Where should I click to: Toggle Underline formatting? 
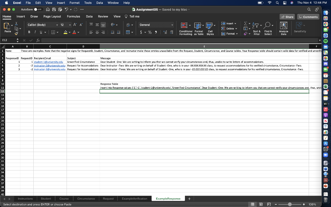pyautogui.click(x=41, y=32)
